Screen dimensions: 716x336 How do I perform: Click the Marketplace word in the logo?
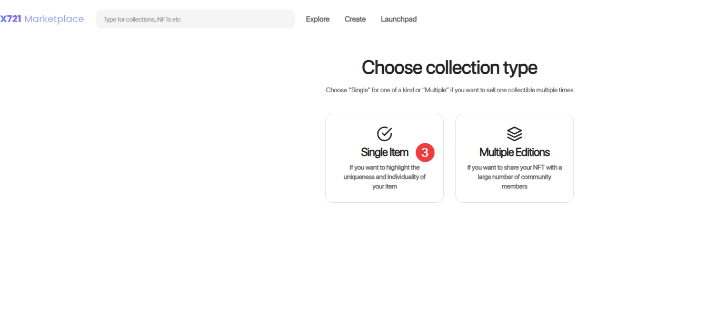click(x=54, y=19)
